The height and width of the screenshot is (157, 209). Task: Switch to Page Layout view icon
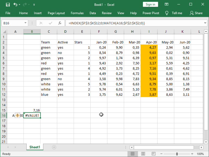point(143,154)
